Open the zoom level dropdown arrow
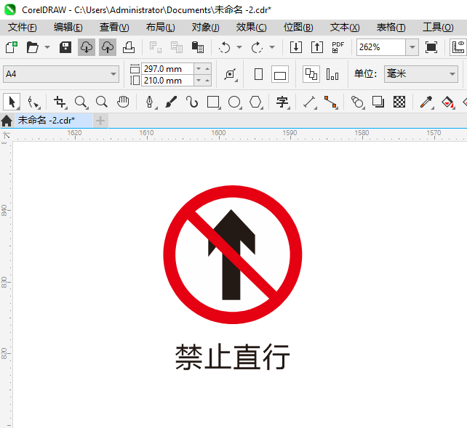 412,47
